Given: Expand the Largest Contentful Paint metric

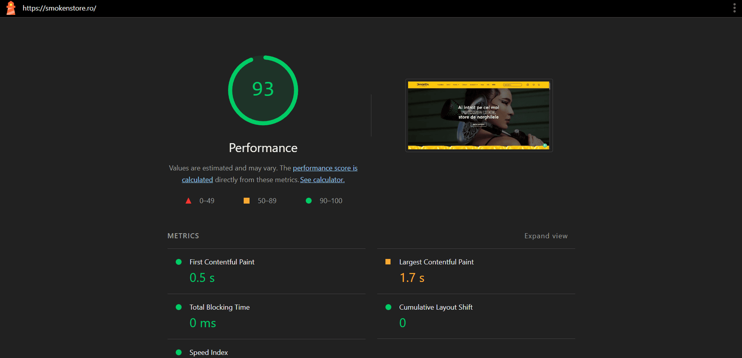Looking at the screenshot, I should pos(436,262).
